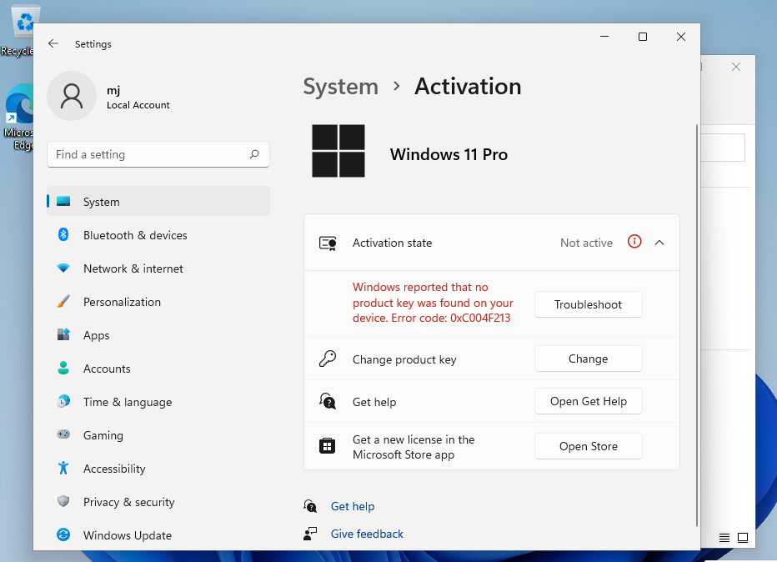Click the Get help link at the bottom
Screen dimensions: 777x562
[353, 506]
